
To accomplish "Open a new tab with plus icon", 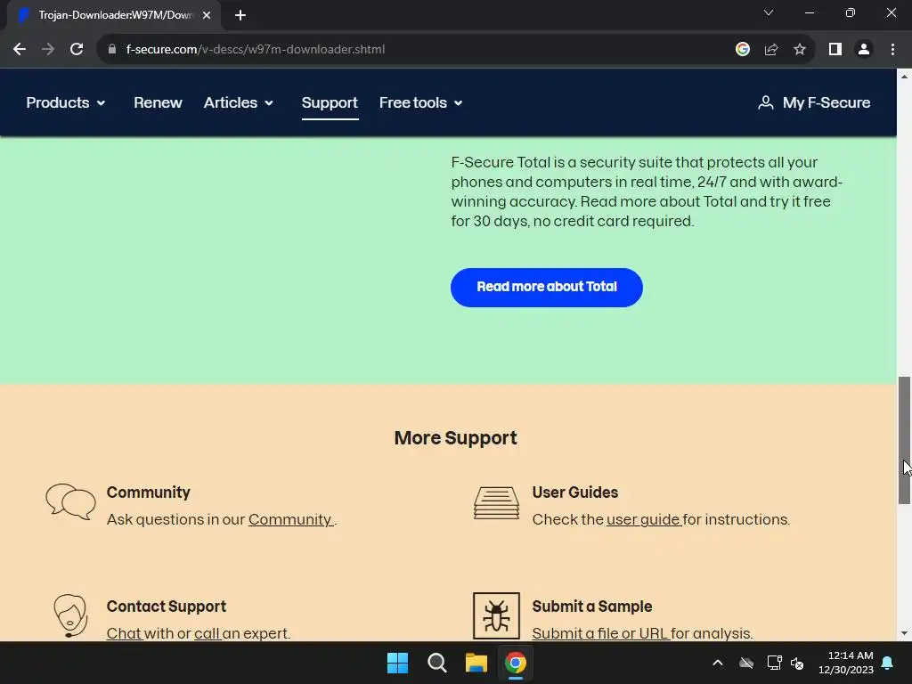I will (x=240, y=15).
